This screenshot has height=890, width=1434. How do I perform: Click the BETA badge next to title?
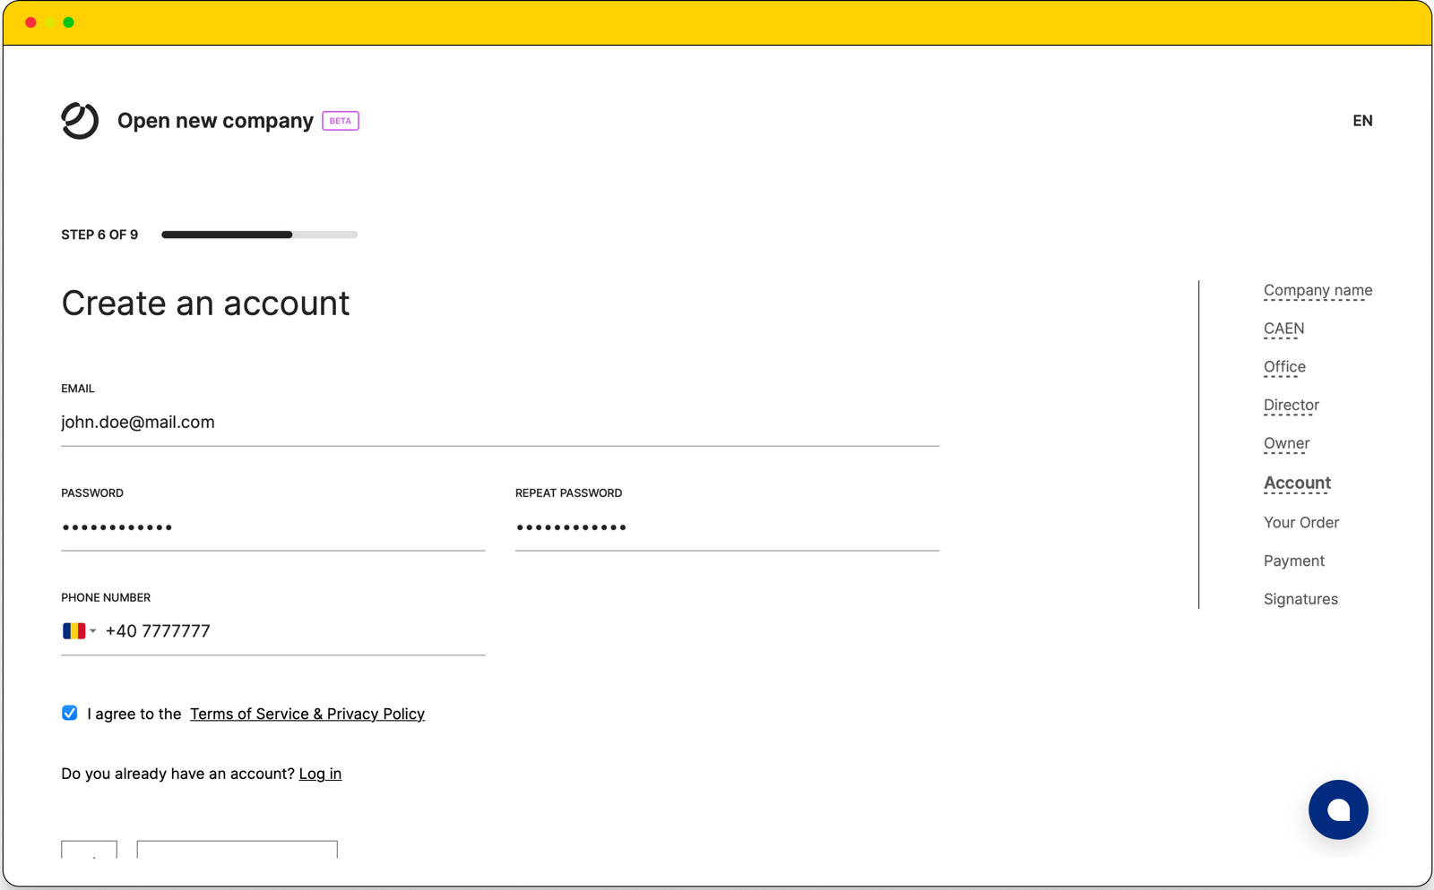[341, 121]
